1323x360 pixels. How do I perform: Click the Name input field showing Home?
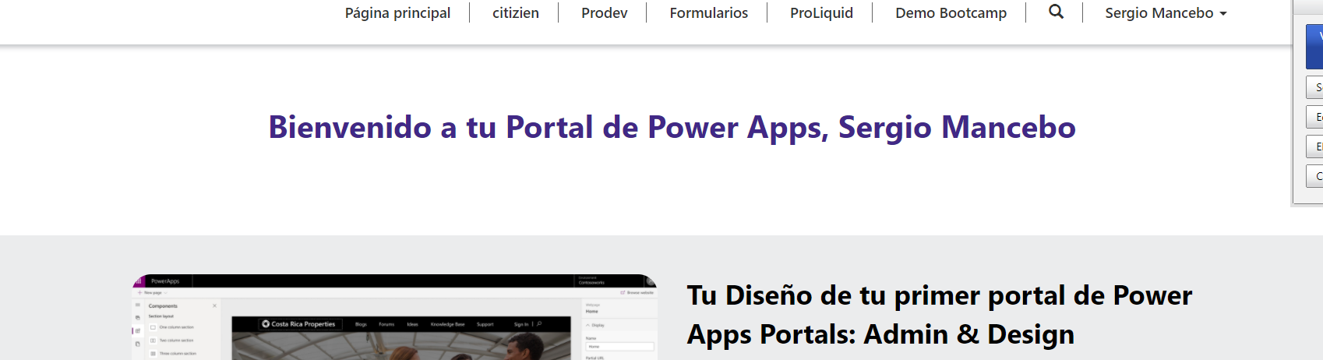coord(619,346)
